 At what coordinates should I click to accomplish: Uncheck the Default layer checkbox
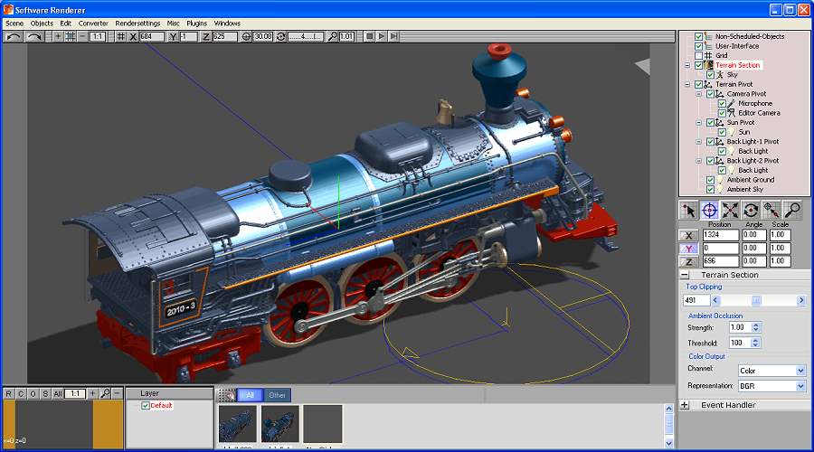[x=146, y=405]
